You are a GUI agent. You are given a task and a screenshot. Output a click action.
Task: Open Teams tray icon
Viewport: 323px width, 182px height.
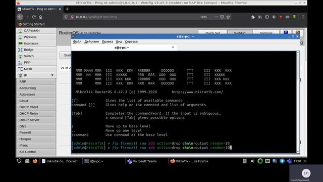click(289, 161)
